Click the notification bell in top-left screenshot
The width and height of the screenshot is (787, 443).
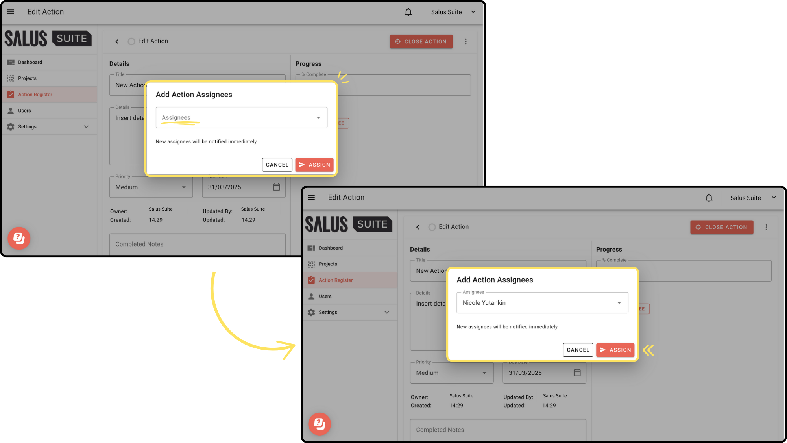click(408, 12)
